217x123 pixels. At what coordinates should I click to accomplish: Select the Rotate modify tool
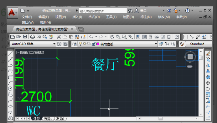(208, 89)
